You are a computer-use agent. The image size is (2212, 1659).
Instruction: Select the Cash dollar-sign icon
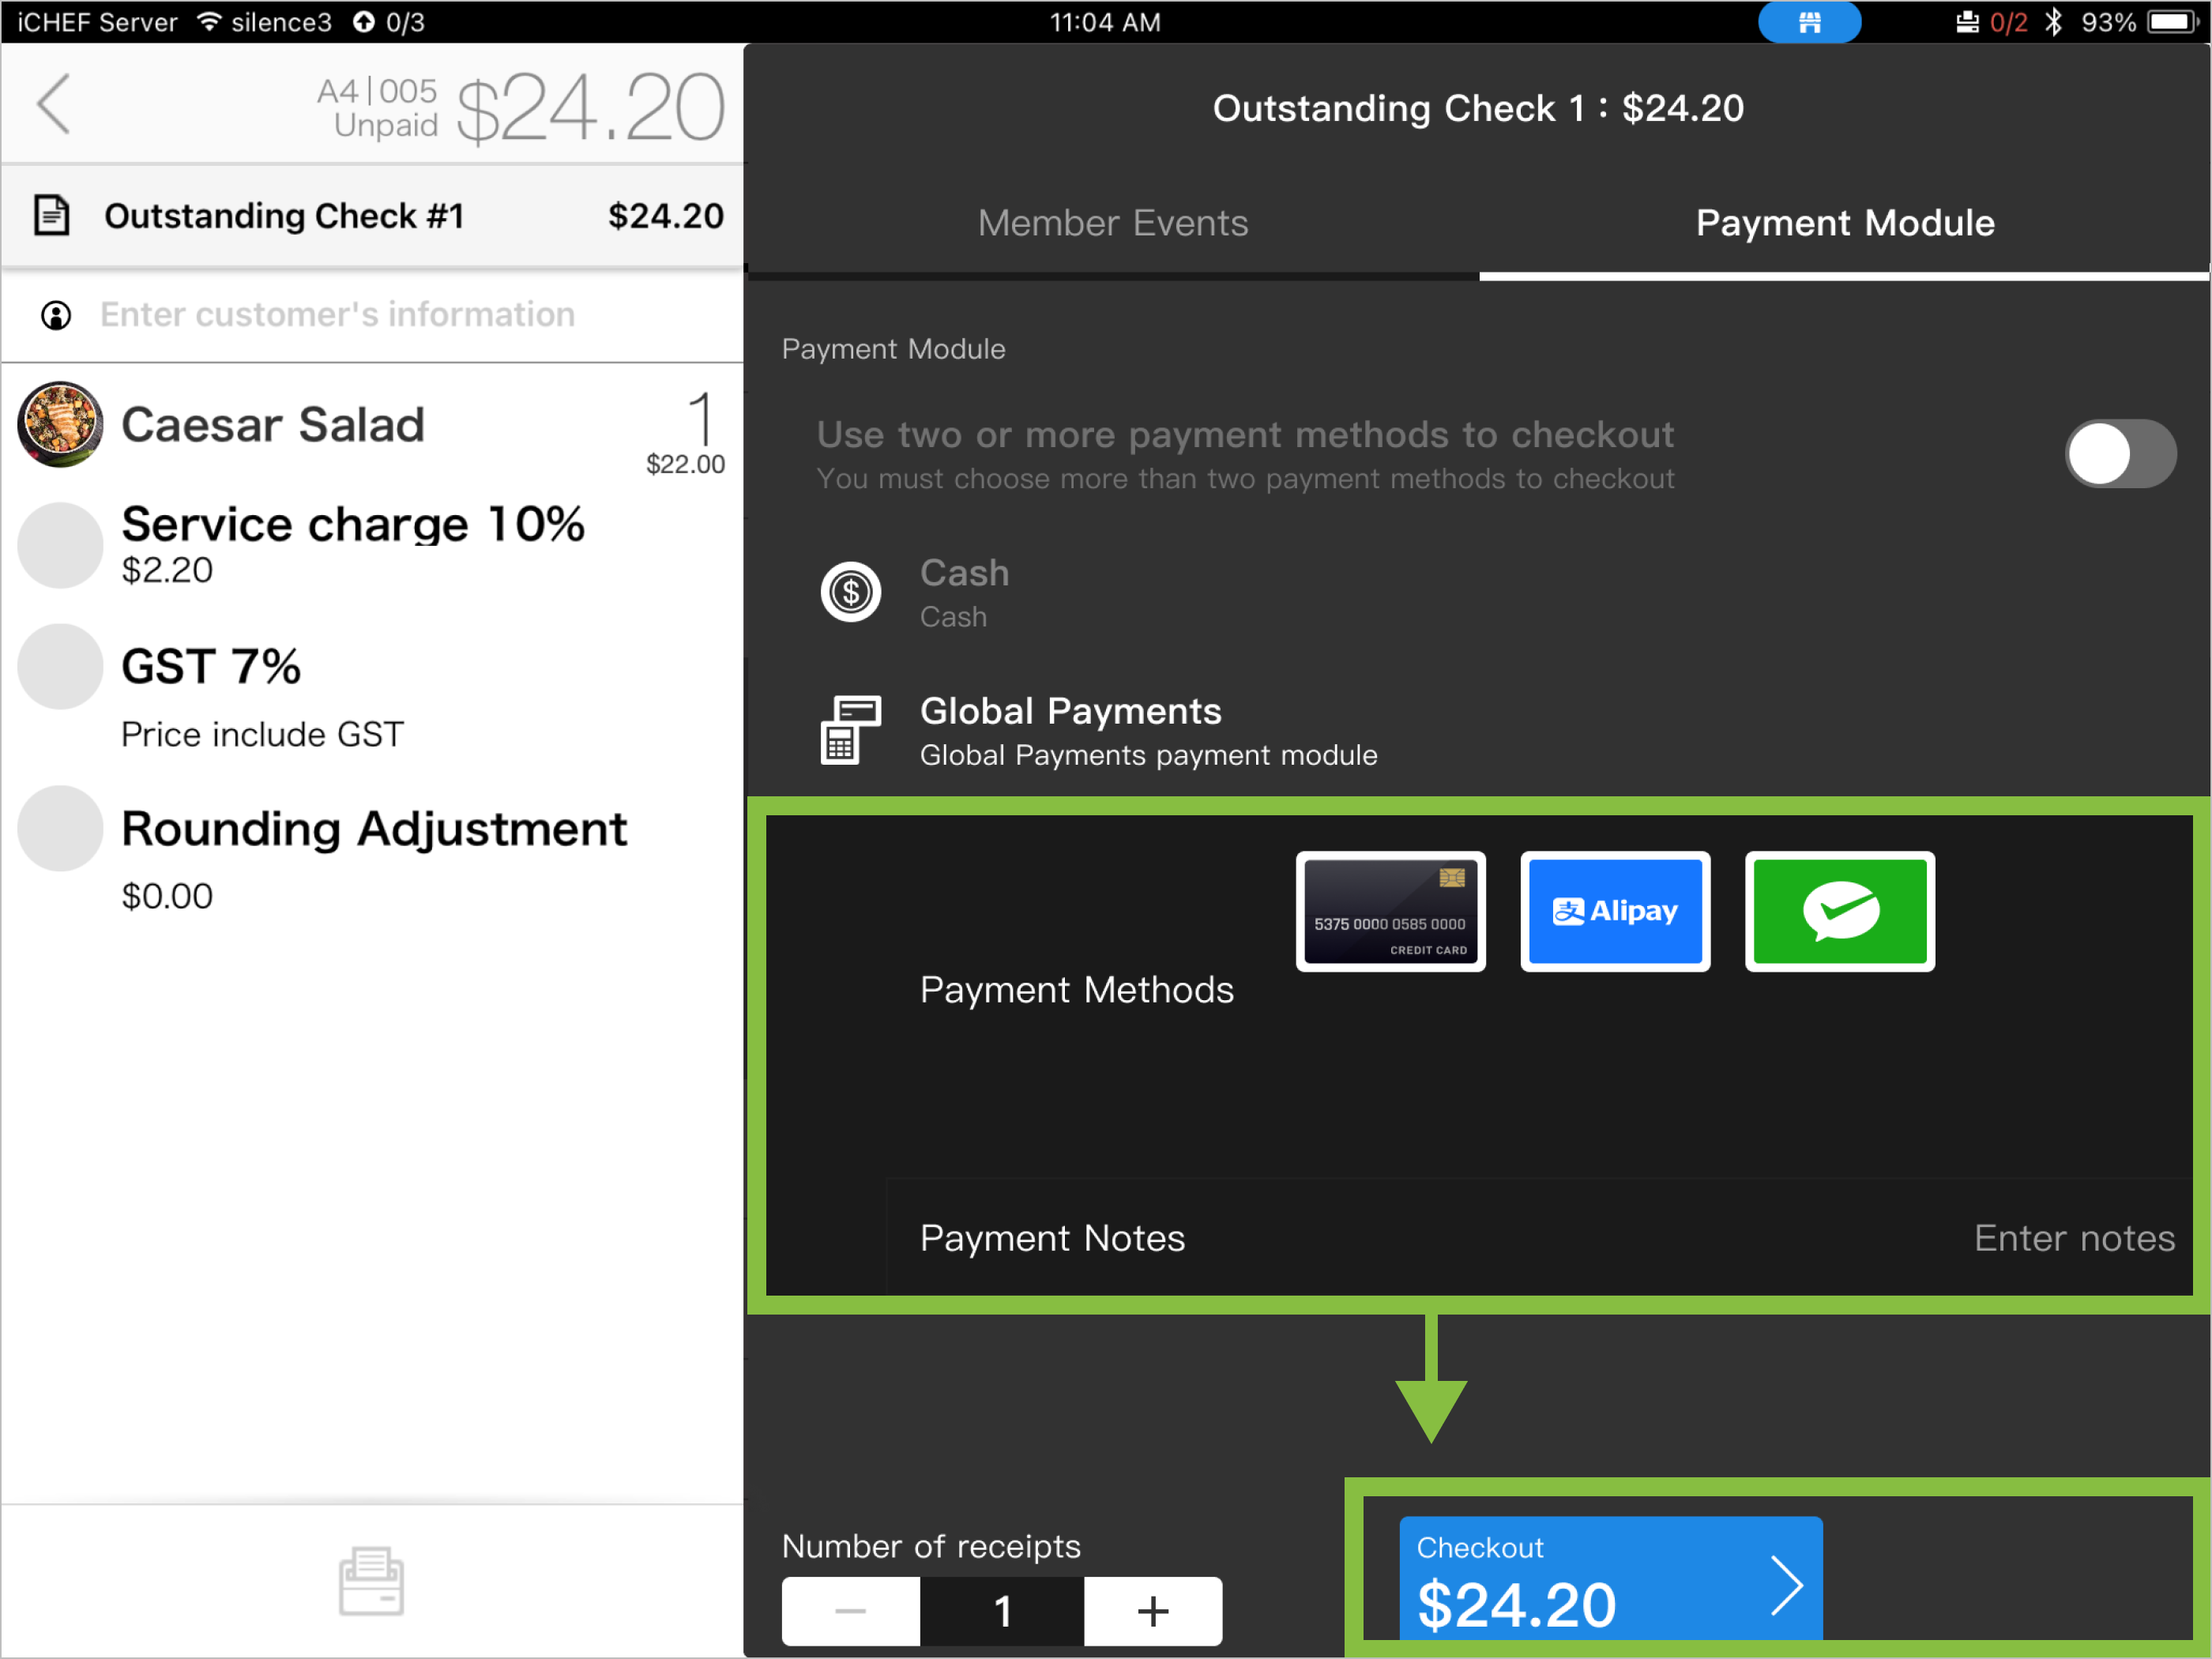coord(850,592)
